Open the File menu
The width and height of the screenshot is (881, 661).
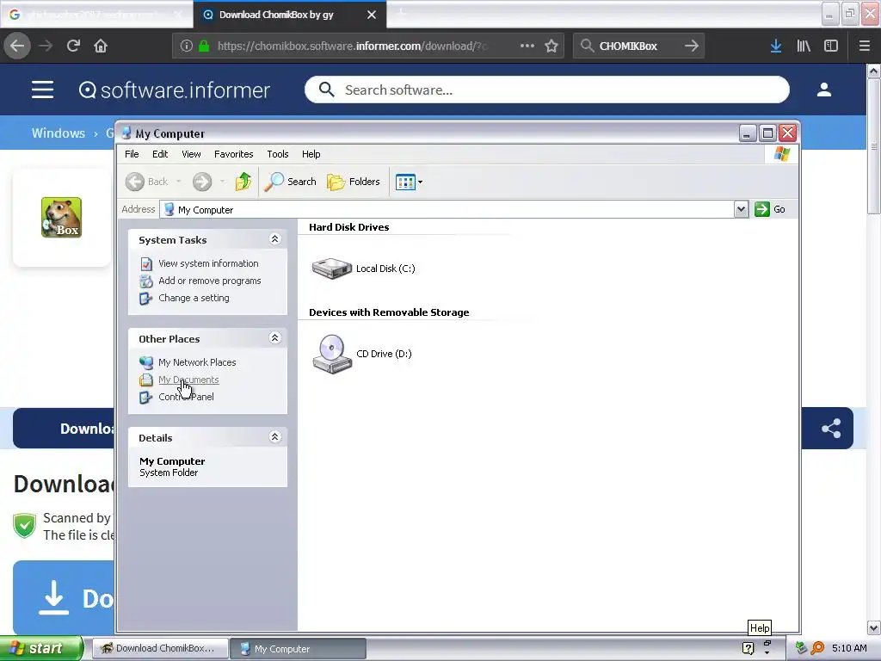tap(132, 154)
